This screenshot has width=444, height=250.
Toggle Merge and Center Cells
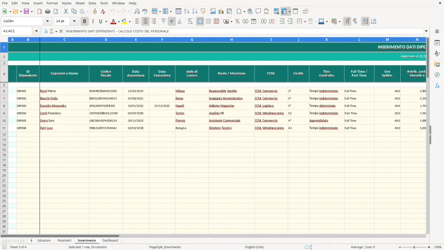(200, 21)
